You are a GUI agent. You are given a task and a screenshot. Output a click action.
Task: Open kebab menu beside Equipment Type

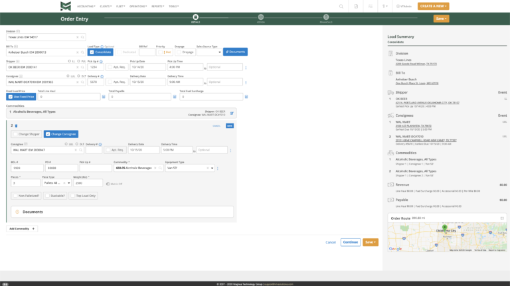point(218,169)
